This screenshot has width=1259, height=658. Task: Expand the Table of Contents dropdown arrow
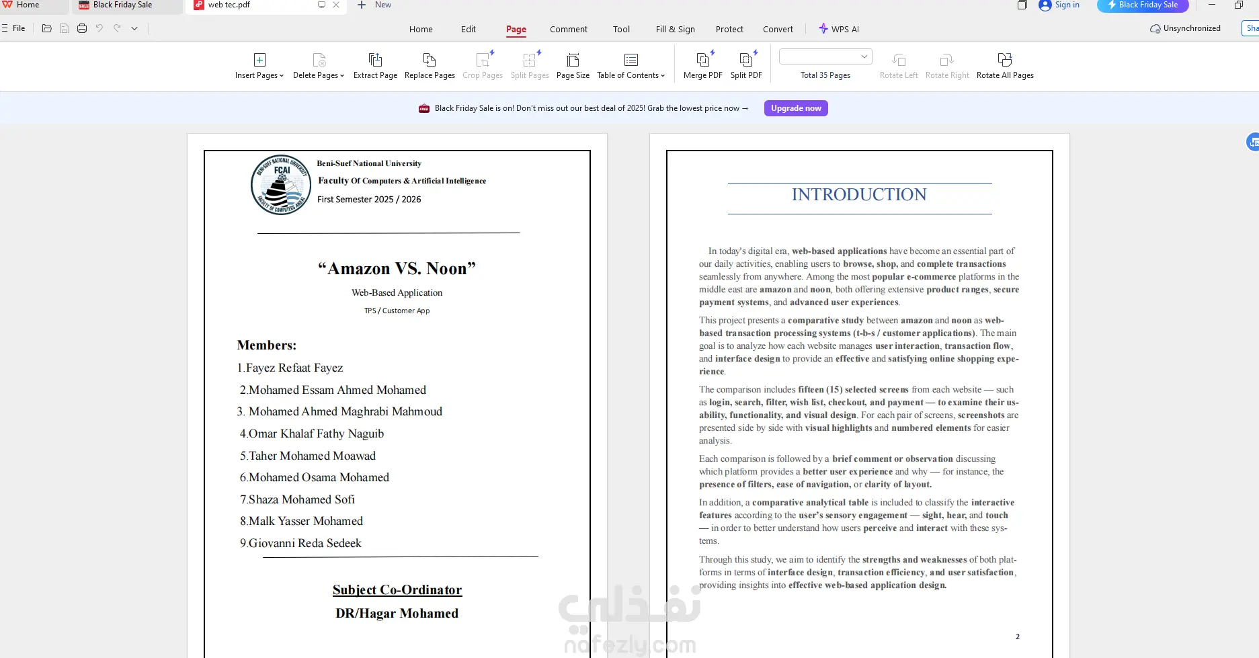tap(663, 76)
